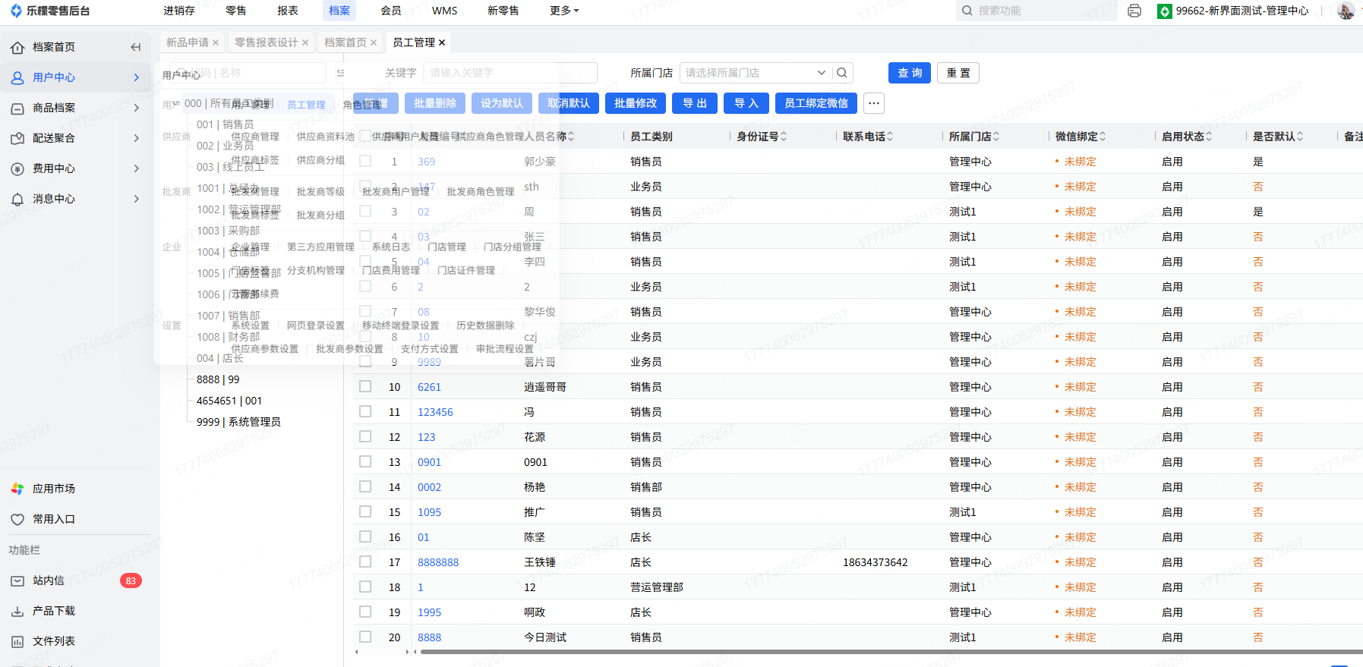Expand 用户中心 with its chevron arrow
This screenshot has width=1363, height=667.
coord(137,77)
